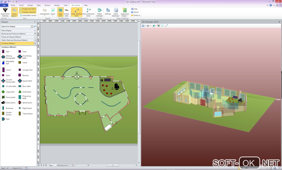Click the Search for Shapes field
This screenshot has width=282, height=170.
[x=15, y=26]
